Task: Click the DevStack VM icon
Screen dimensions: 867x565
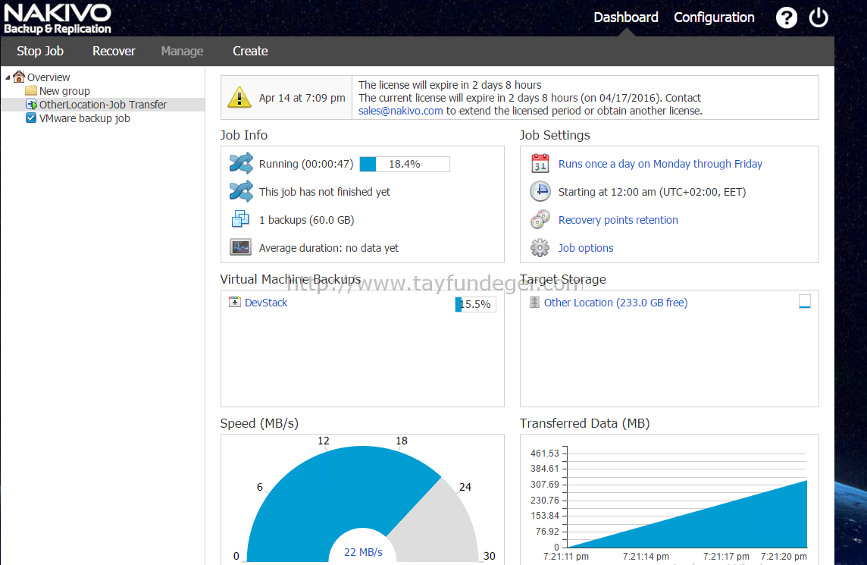Action: point(235,302)
